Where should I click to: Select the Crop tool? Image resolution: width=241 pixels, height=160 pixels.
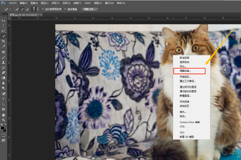coord(4,41)
